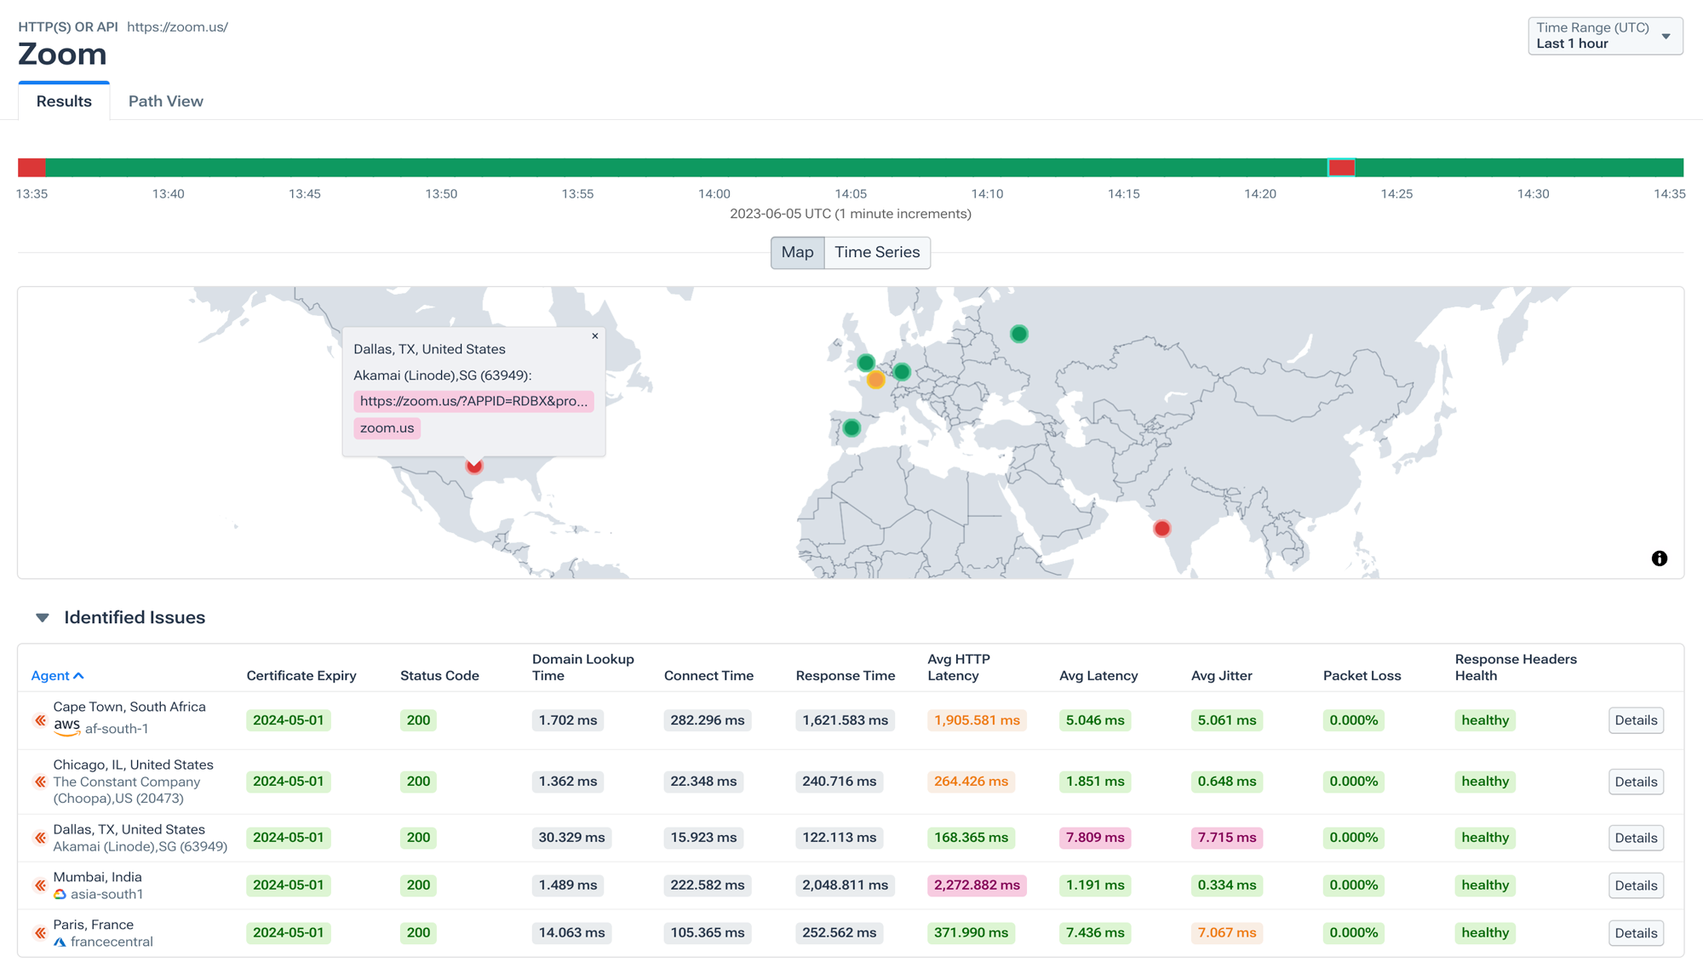Select the green marker over Spain
This screenshot has height=974, width=1703.
click(852, 427)
